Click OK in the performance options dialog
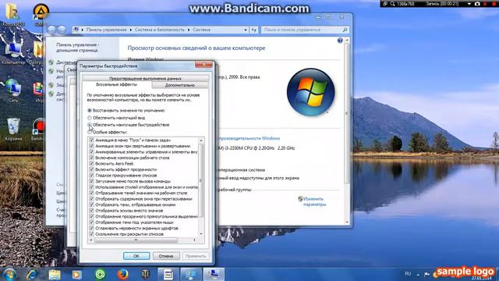This screenshot has height=281, width=499. pyautogui.click(x=136, y=256)
